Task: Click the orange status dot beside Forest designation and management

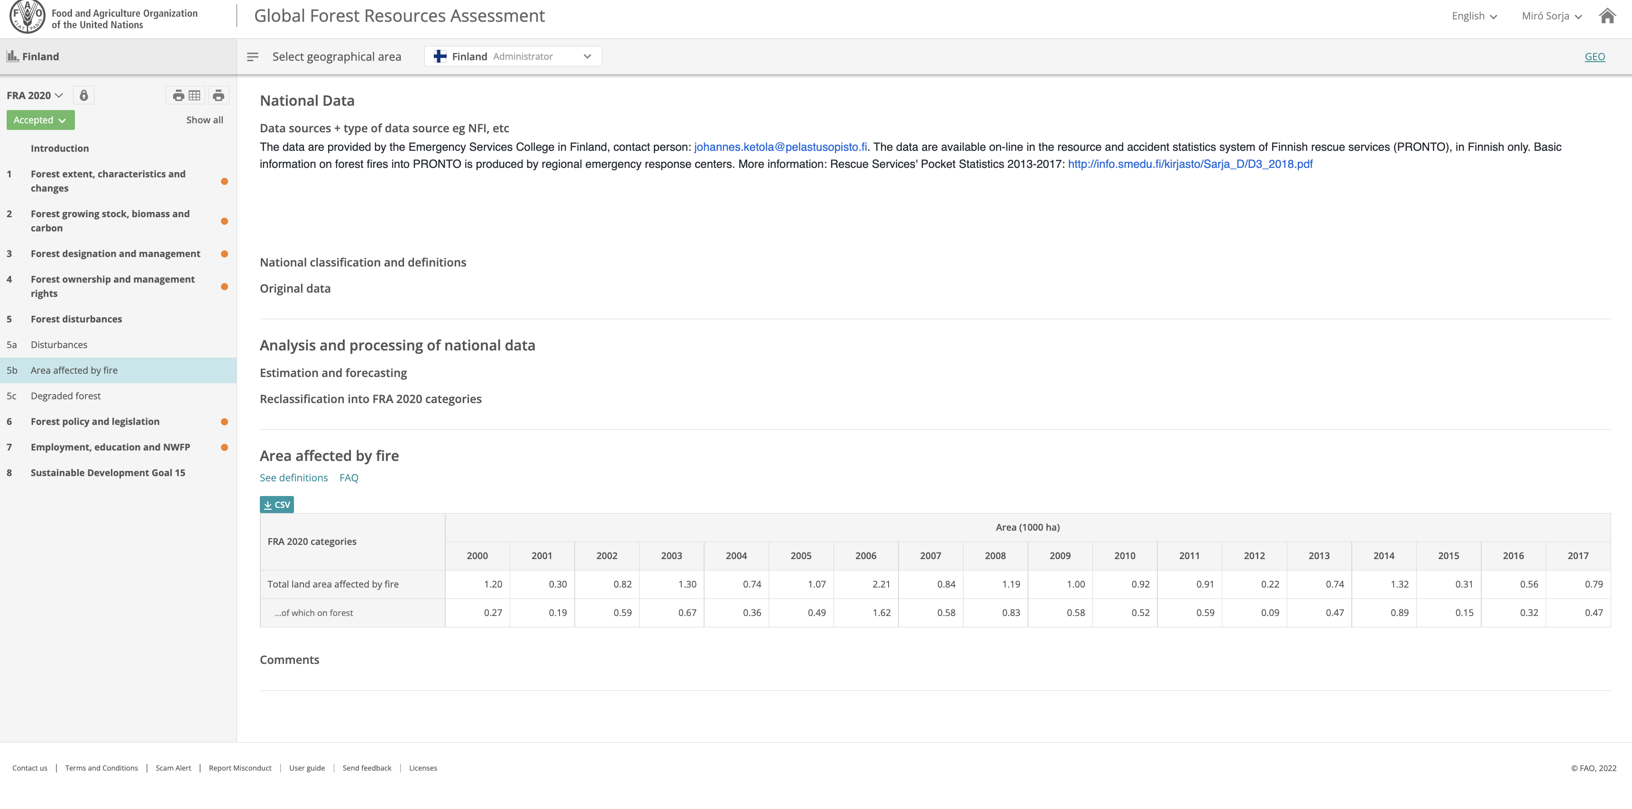Action: click(225, 253)
